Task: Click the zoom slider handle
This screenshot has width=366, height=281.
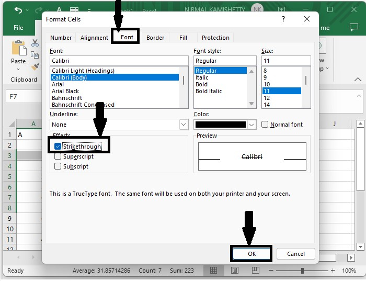Action: [302, 271]
